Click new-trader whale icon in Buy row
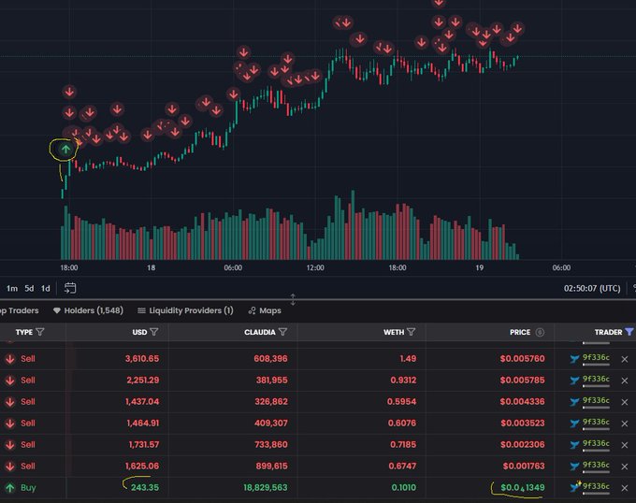The image size is (636, 503). pyautogui.click(x=575, y=486)
